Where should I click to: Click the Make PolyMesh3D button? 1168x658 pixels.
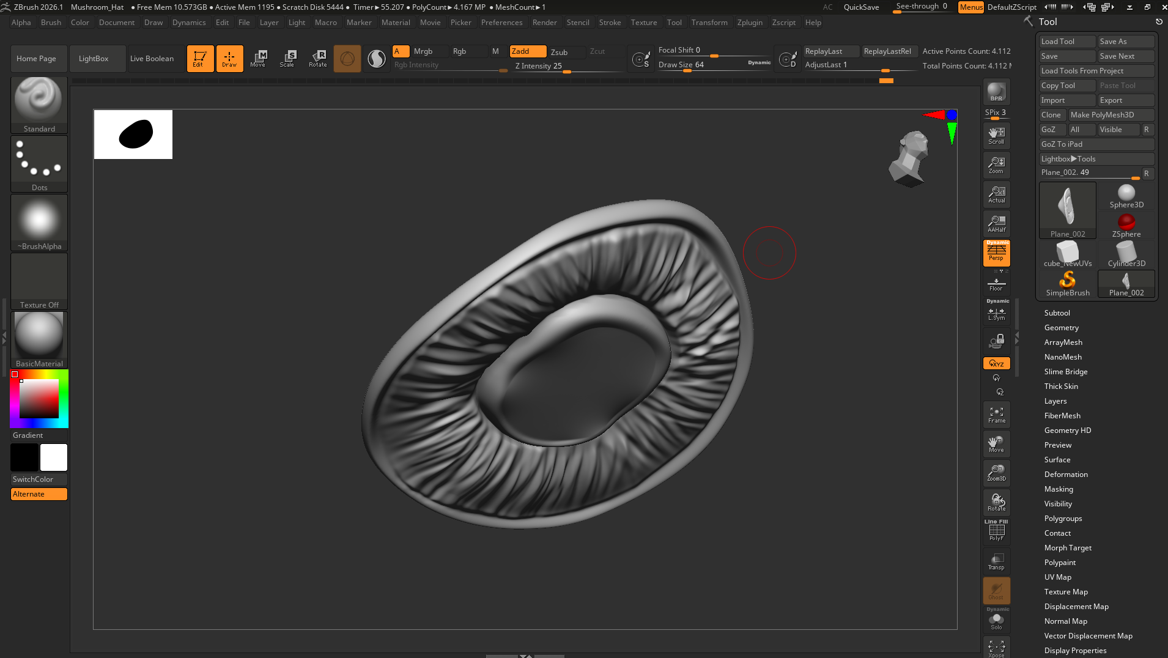pos(1110,115)
